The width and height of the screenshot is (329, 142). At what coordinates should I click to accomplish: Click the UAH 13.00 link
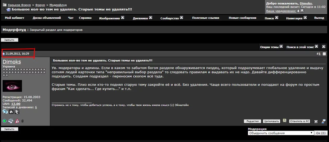click(x=16, y=104)
